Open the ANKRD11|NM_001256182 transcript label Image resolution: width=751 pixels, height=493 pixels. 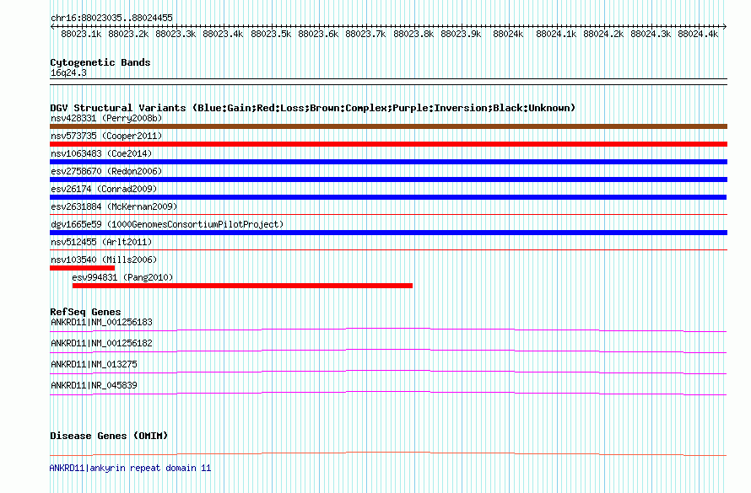coord(101,344)
